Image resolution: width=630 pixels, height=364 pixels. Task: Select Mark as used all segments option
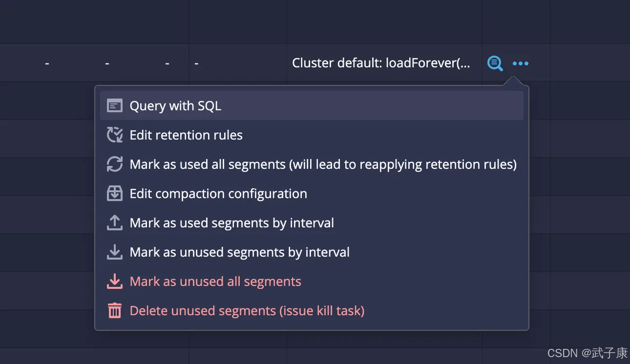[323, 164]
